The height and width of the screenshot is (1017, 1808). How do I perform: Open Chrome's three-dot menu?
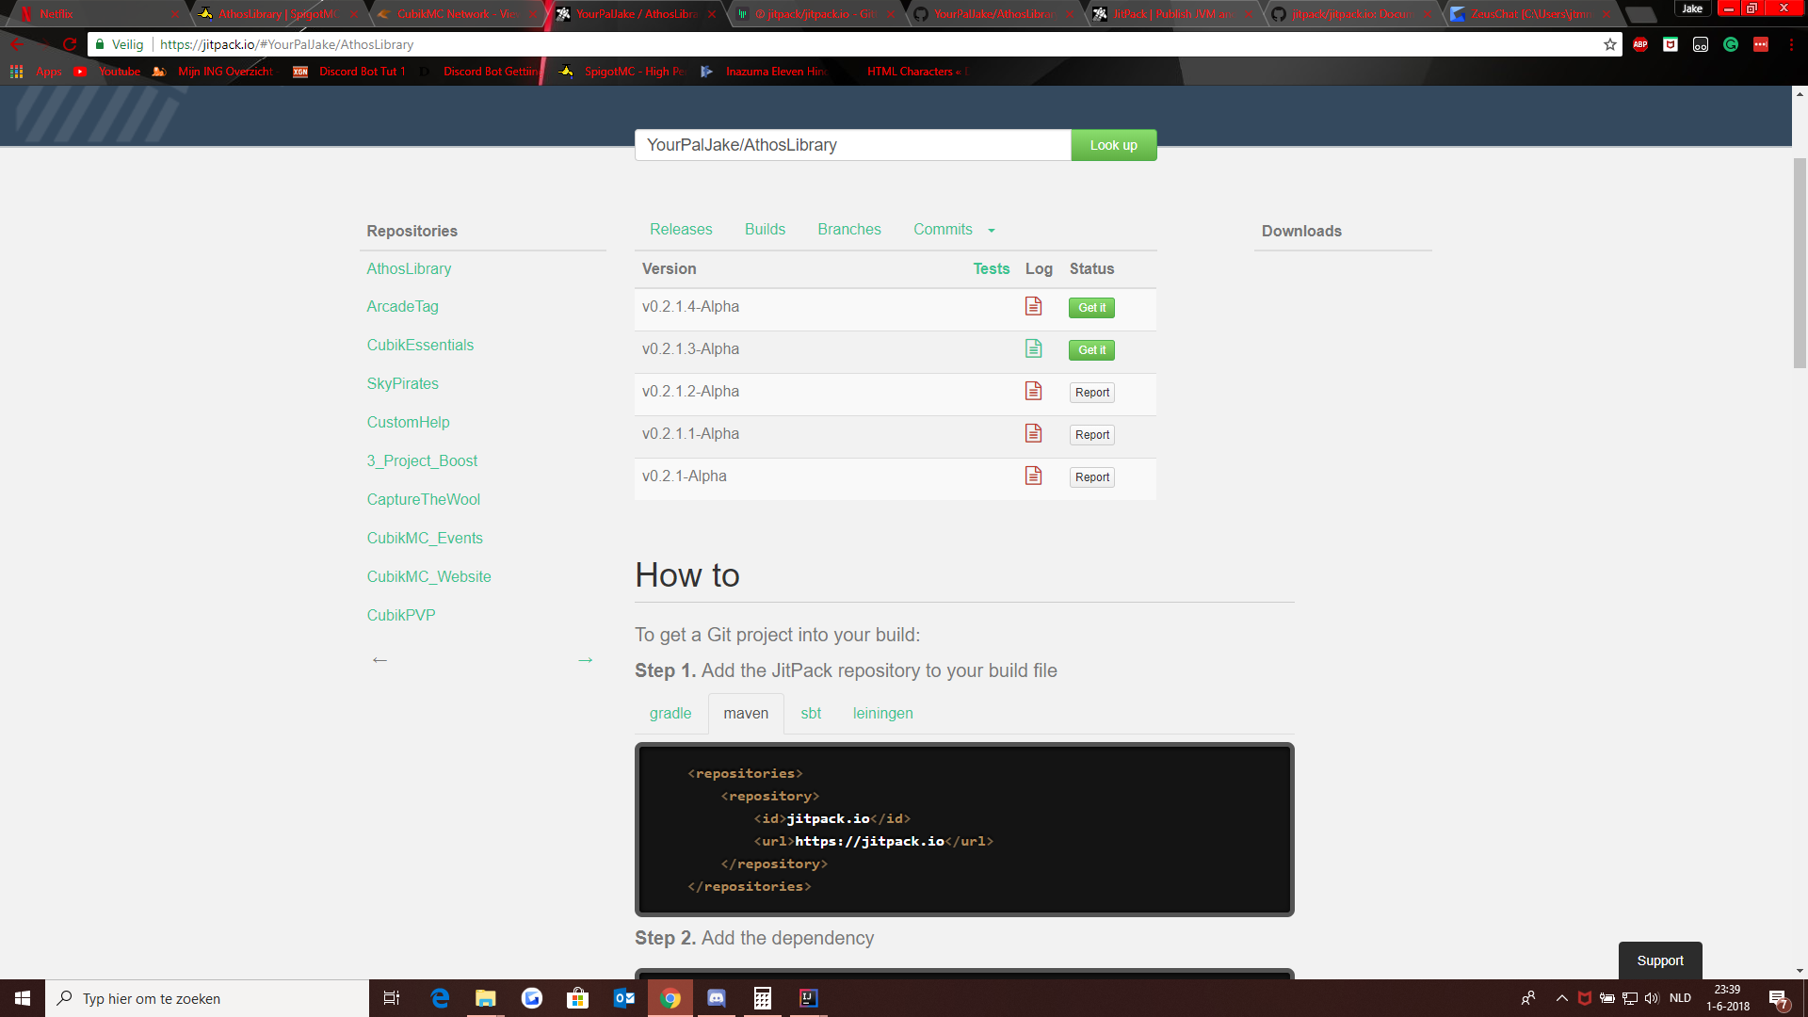(1791, 44)
